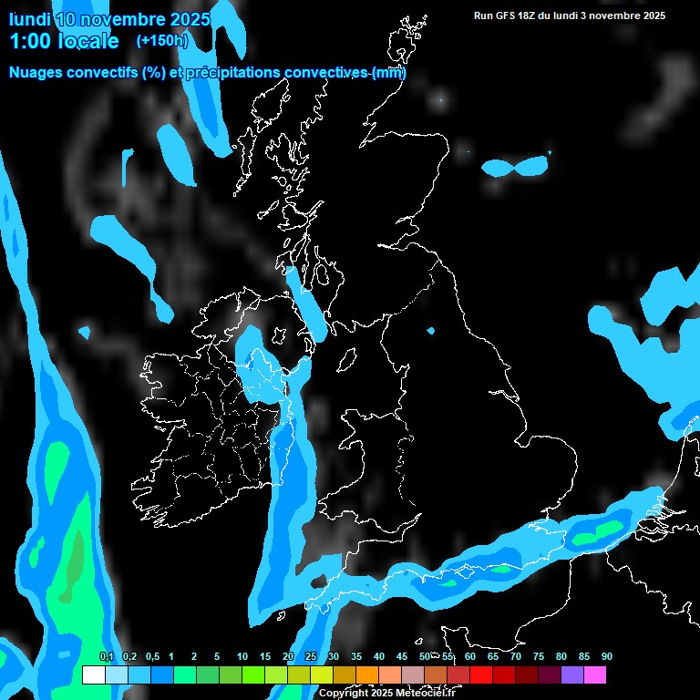The width and height of the screenshot is (700, 700).
Task: Select the yellow swatch between 25 and 30
Action: pos(321,674)
